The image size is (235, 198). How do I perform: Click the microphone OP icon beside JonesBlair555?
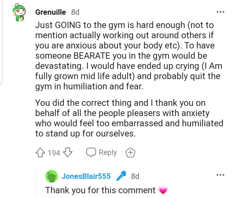121,176
